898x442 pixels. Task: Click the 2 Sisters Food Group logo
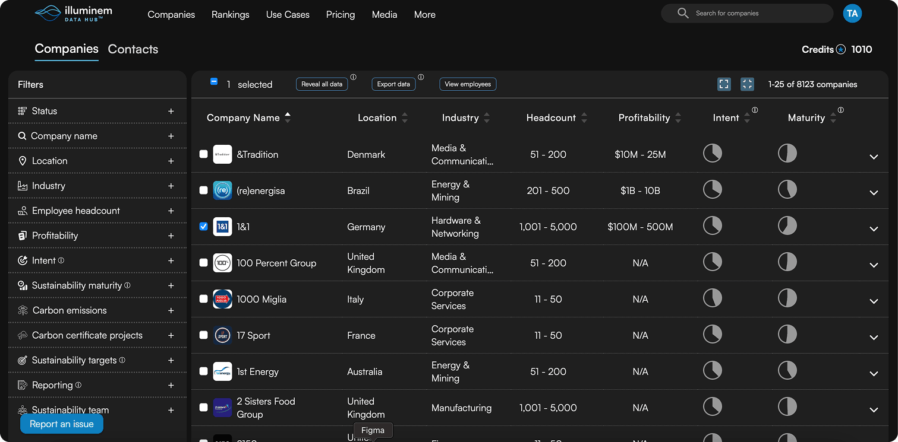222,408
